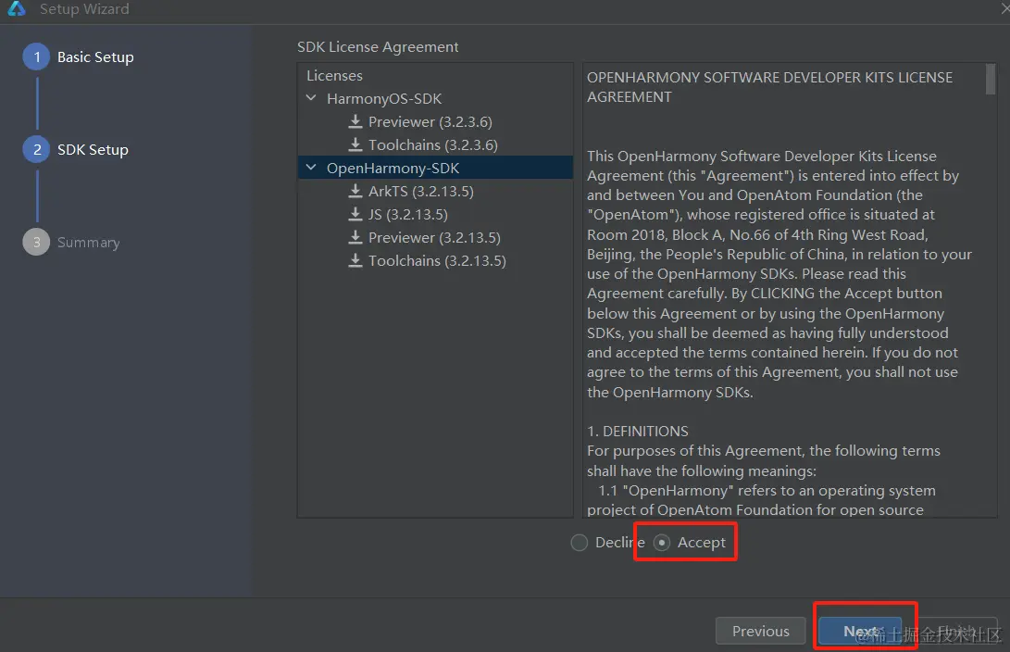The height and width of the screenshot is (652, 1010).
Task: Select the HarmonyOS-SDK license row
Action: click(435, 98)
